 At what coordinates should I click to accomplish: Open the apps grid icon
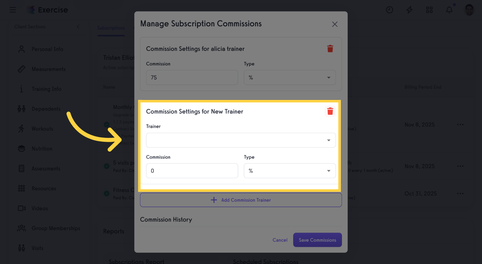(x=429, y=10)
